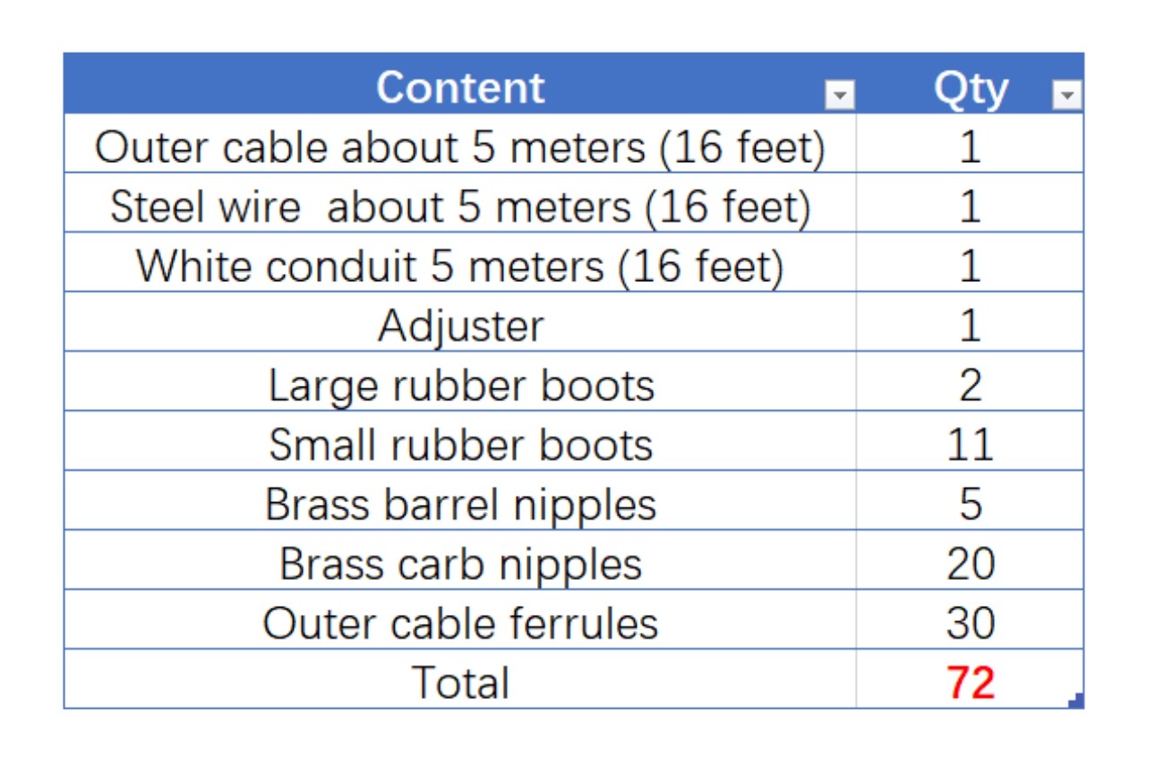The width and height of the screenshot is (1164, 776).
Task: Click the quantity 30 cell
Action: [971, 624]
